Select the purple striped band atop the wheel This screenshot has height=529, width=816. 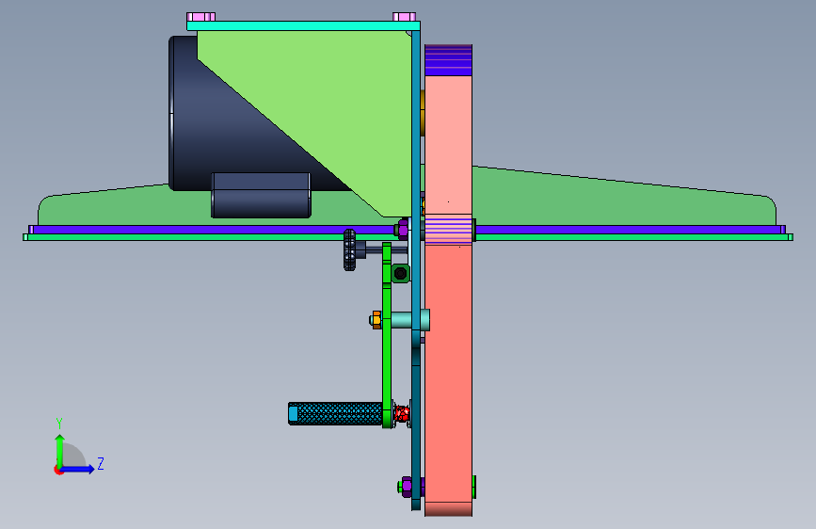click(448, 60)
